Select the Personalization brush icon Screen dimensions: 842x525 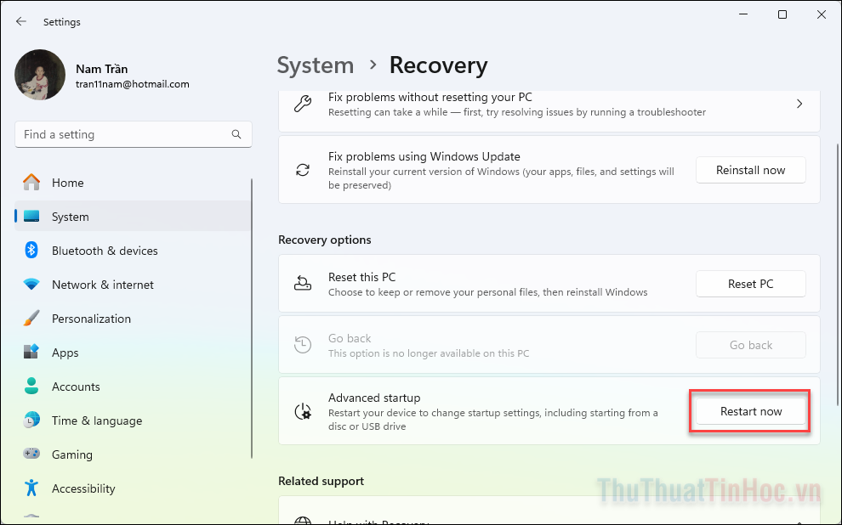tap(31, 319)
